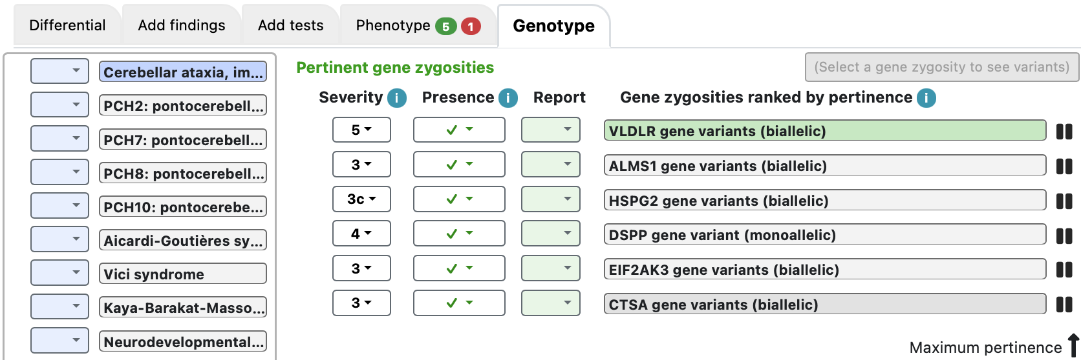
Task: Open the Report dropdown for ALMS1 gene variants
Action: click(x=550, y=165)
